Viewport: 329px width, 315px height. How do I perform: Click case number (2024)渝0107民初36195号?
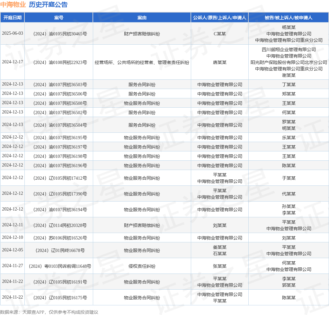click(60, 138)
